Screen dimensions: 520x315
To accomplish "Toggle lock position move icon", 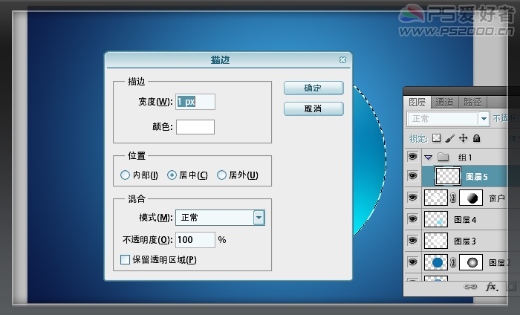I will click(463, 138).
